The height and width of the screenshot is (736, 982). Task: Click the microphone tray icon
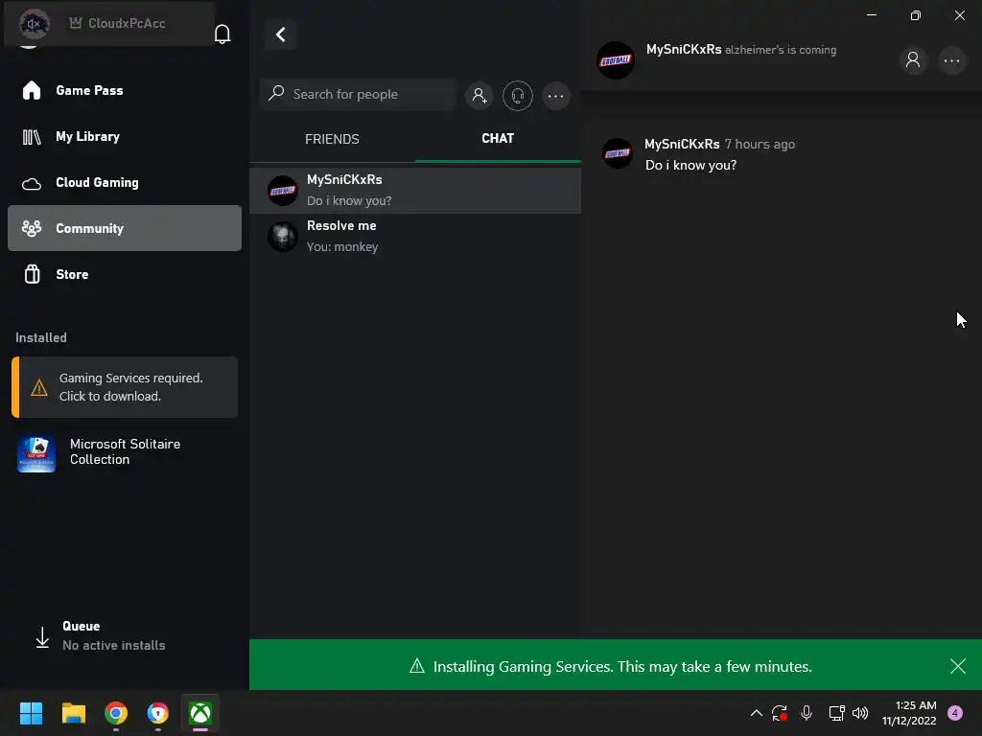(x=807, y=713)
